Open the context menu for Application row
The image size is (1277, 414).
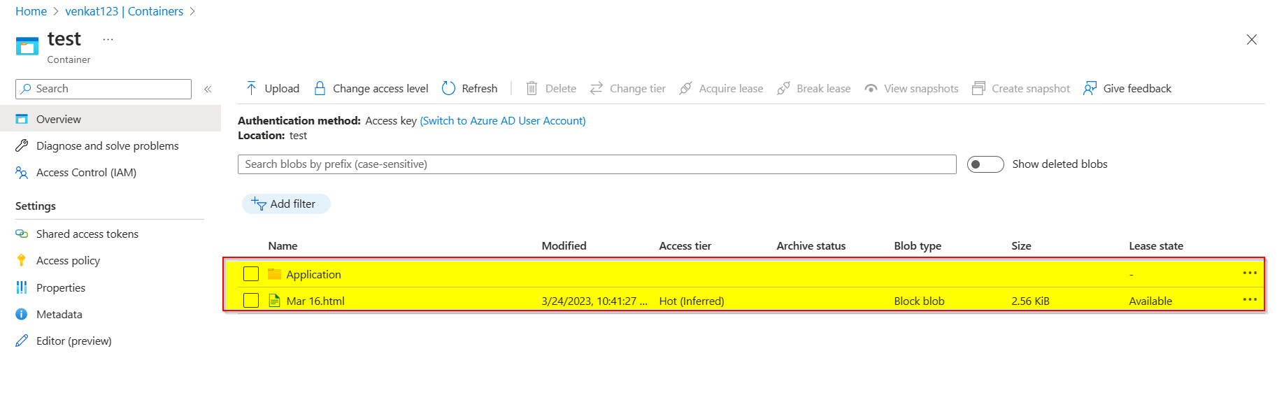click(x=1250, y=273)
